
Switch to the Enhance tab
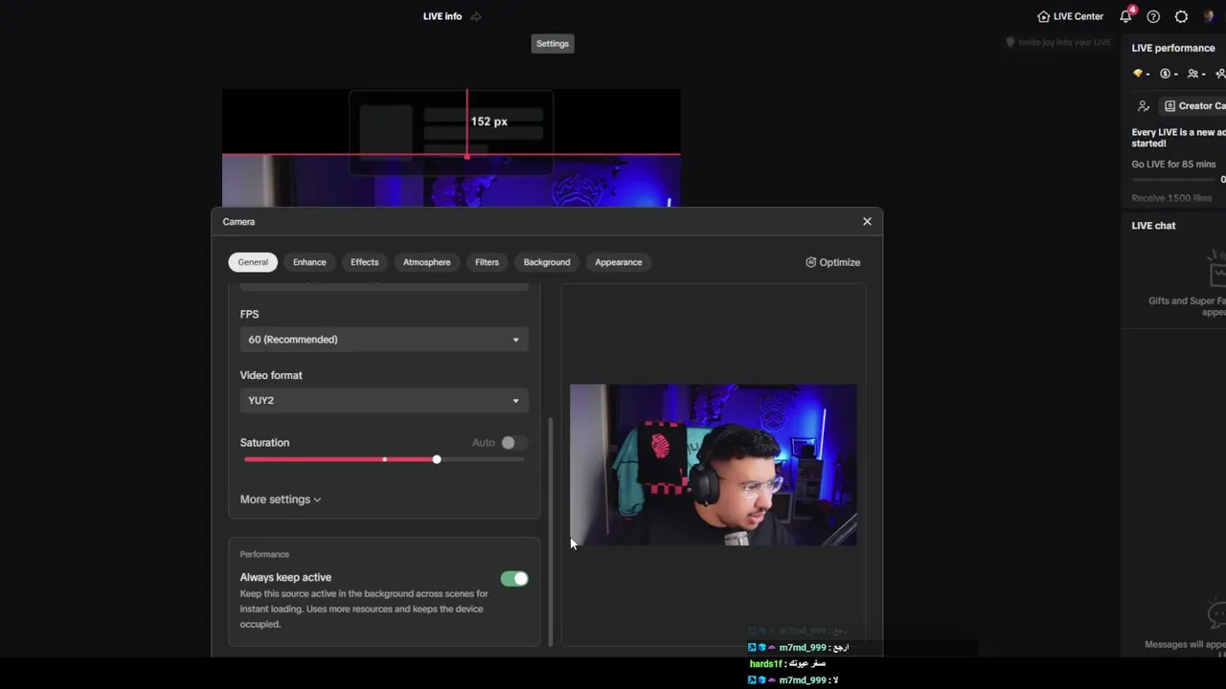click(x=309, y=262)
